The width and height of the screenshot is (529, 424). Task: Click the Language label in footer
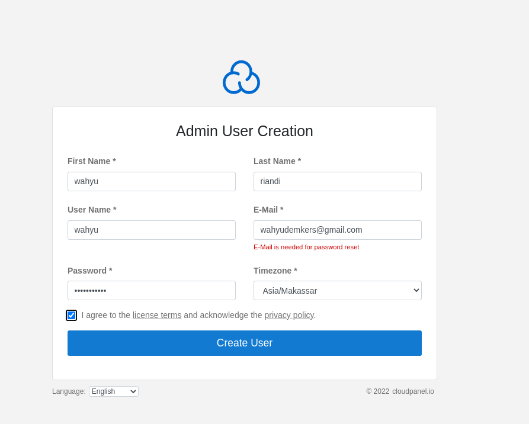click(x=69, y=391)
